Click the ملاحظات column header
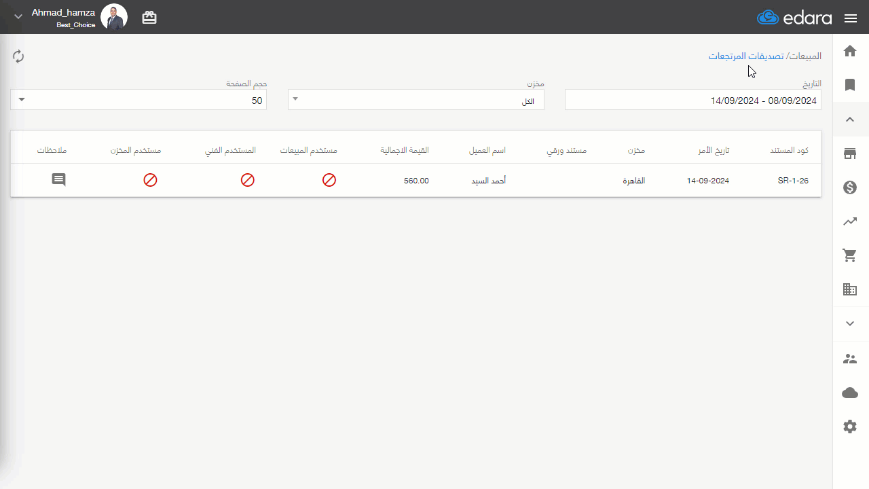This screenshot has height=489, width=869. [x=52, y=150]
